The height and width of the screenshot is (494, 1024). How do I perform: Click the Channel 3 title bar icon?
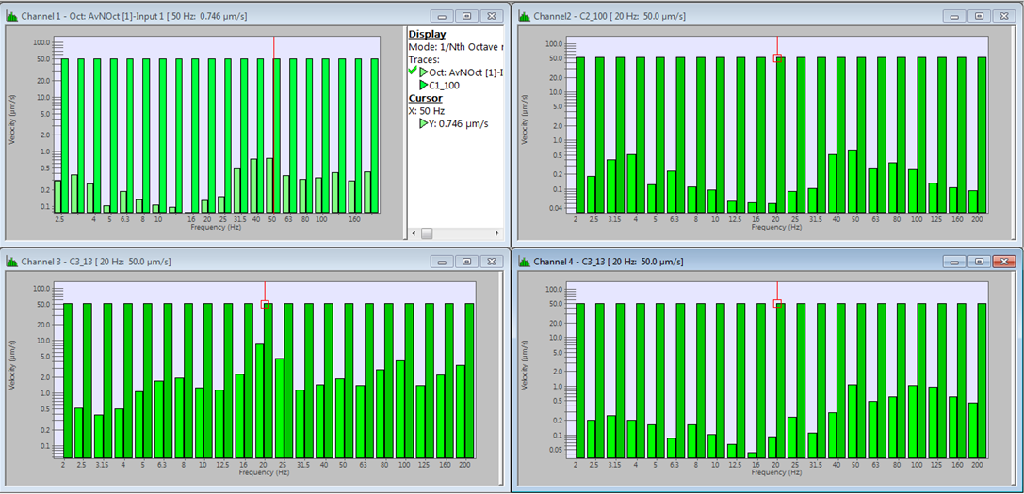coord(11,261)
